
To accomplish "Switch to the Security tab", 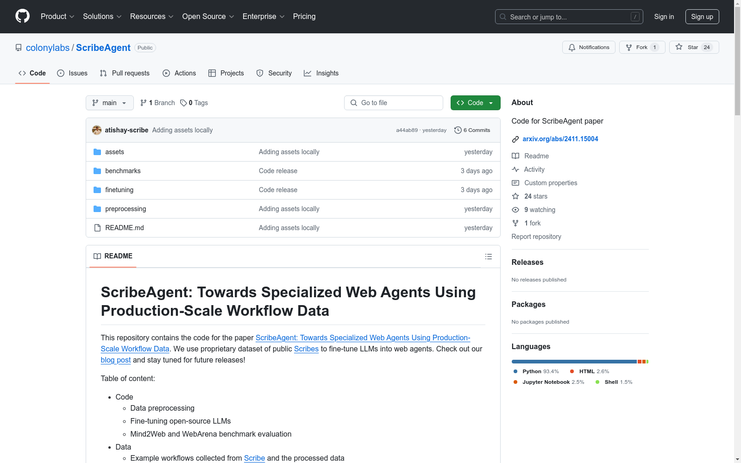I will click(274, 73).
